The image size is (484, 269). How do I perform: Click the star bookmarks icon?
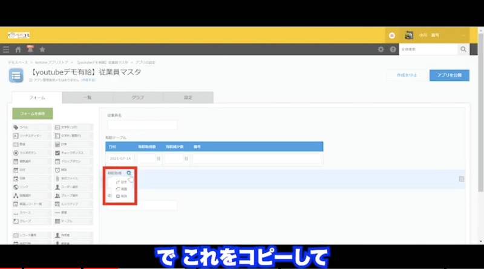point(42,49)
